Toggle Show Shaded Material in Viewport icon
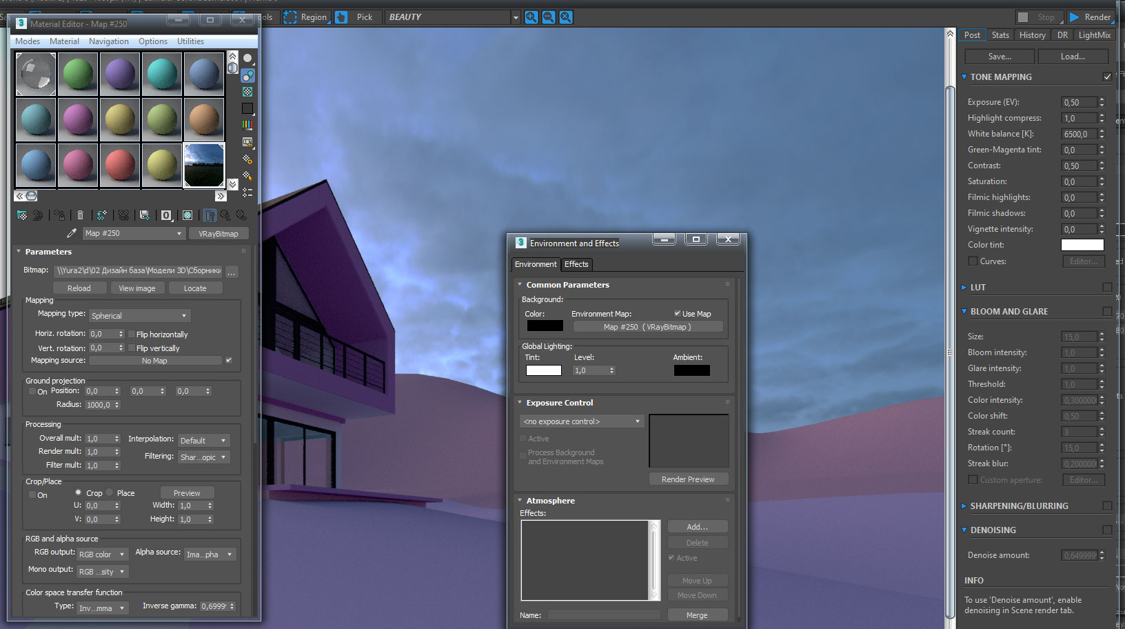This screenshot has height=629, width=1125. click(x=187, y=215)
